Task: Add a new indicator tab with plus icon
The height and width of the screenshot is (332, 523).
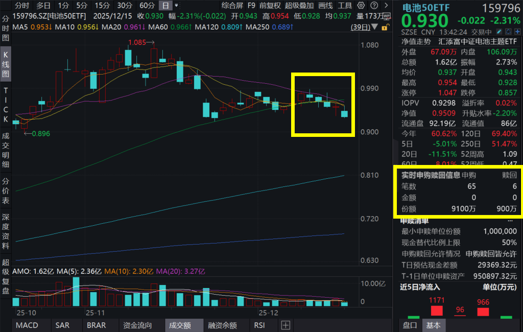Action: click(x=285, y=325)
